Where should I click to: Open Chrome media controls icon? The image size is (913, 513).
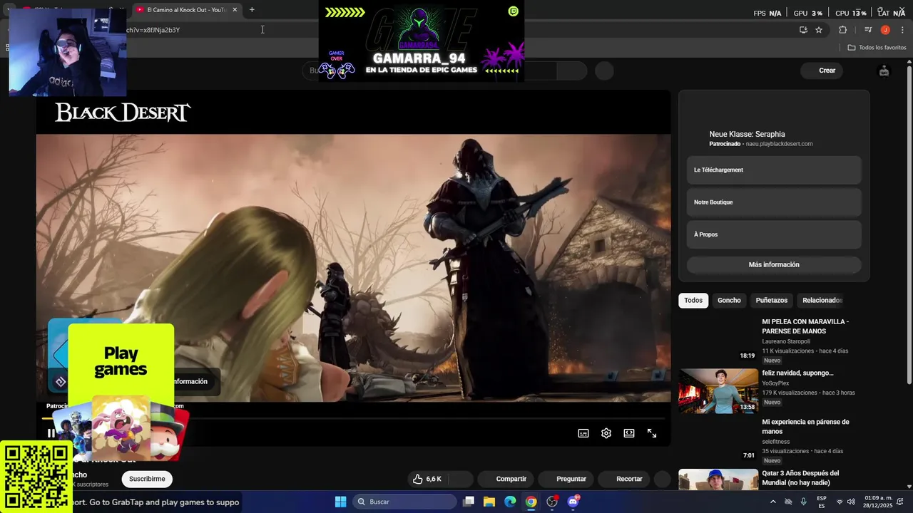coord(868,30)
